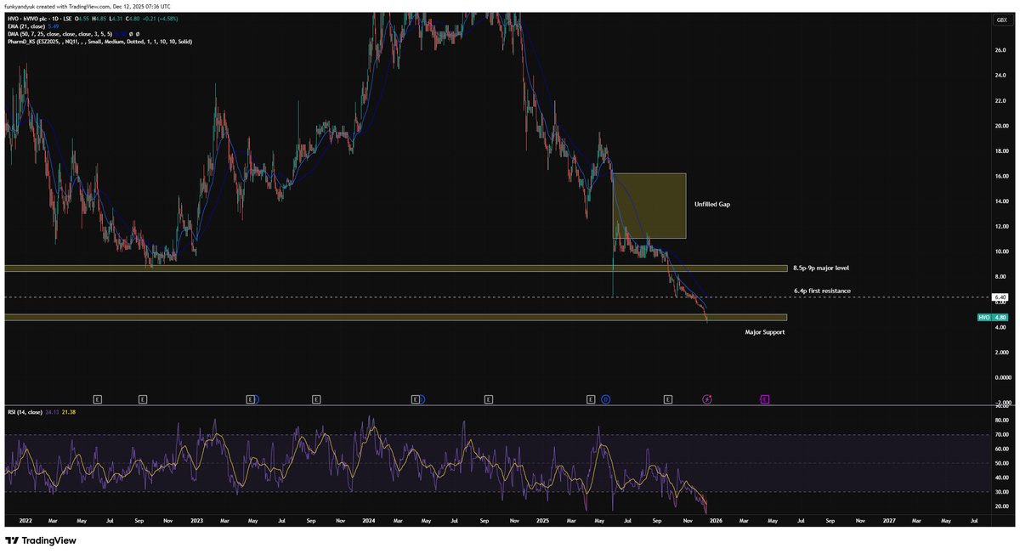1020x554 pixels.
Task: Click the earnings E marker near Sep 2024
Action: 488,398
